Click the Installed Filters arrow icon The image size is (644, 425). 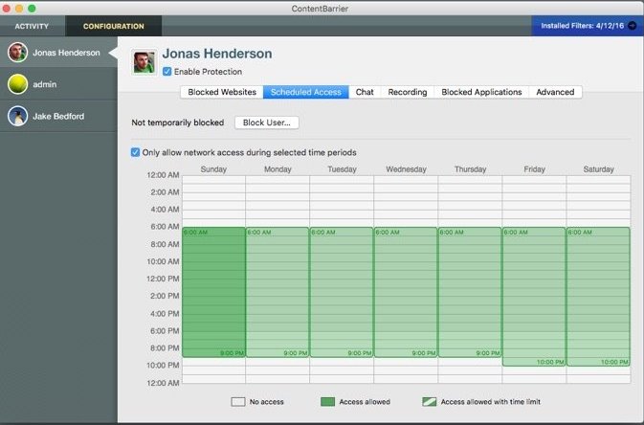632,26
